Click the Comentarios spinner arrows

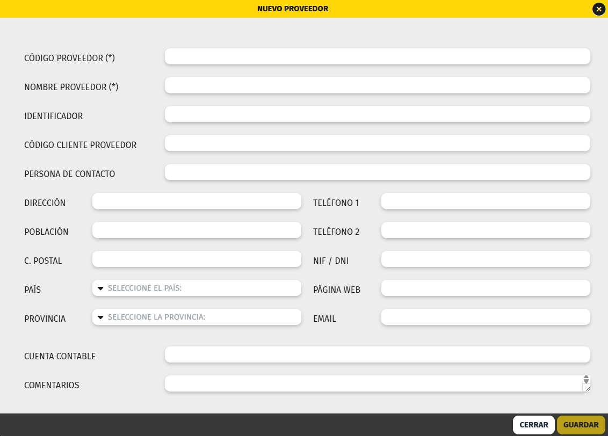click(x=587, y=380)
